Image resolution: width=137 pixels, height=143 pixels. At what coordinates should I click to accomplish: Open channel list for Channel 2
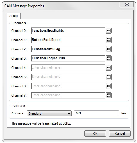[109, 49]
